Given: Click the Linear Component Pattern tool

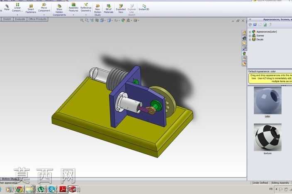Looking at the screenshot, I should [x=17, y=7].
